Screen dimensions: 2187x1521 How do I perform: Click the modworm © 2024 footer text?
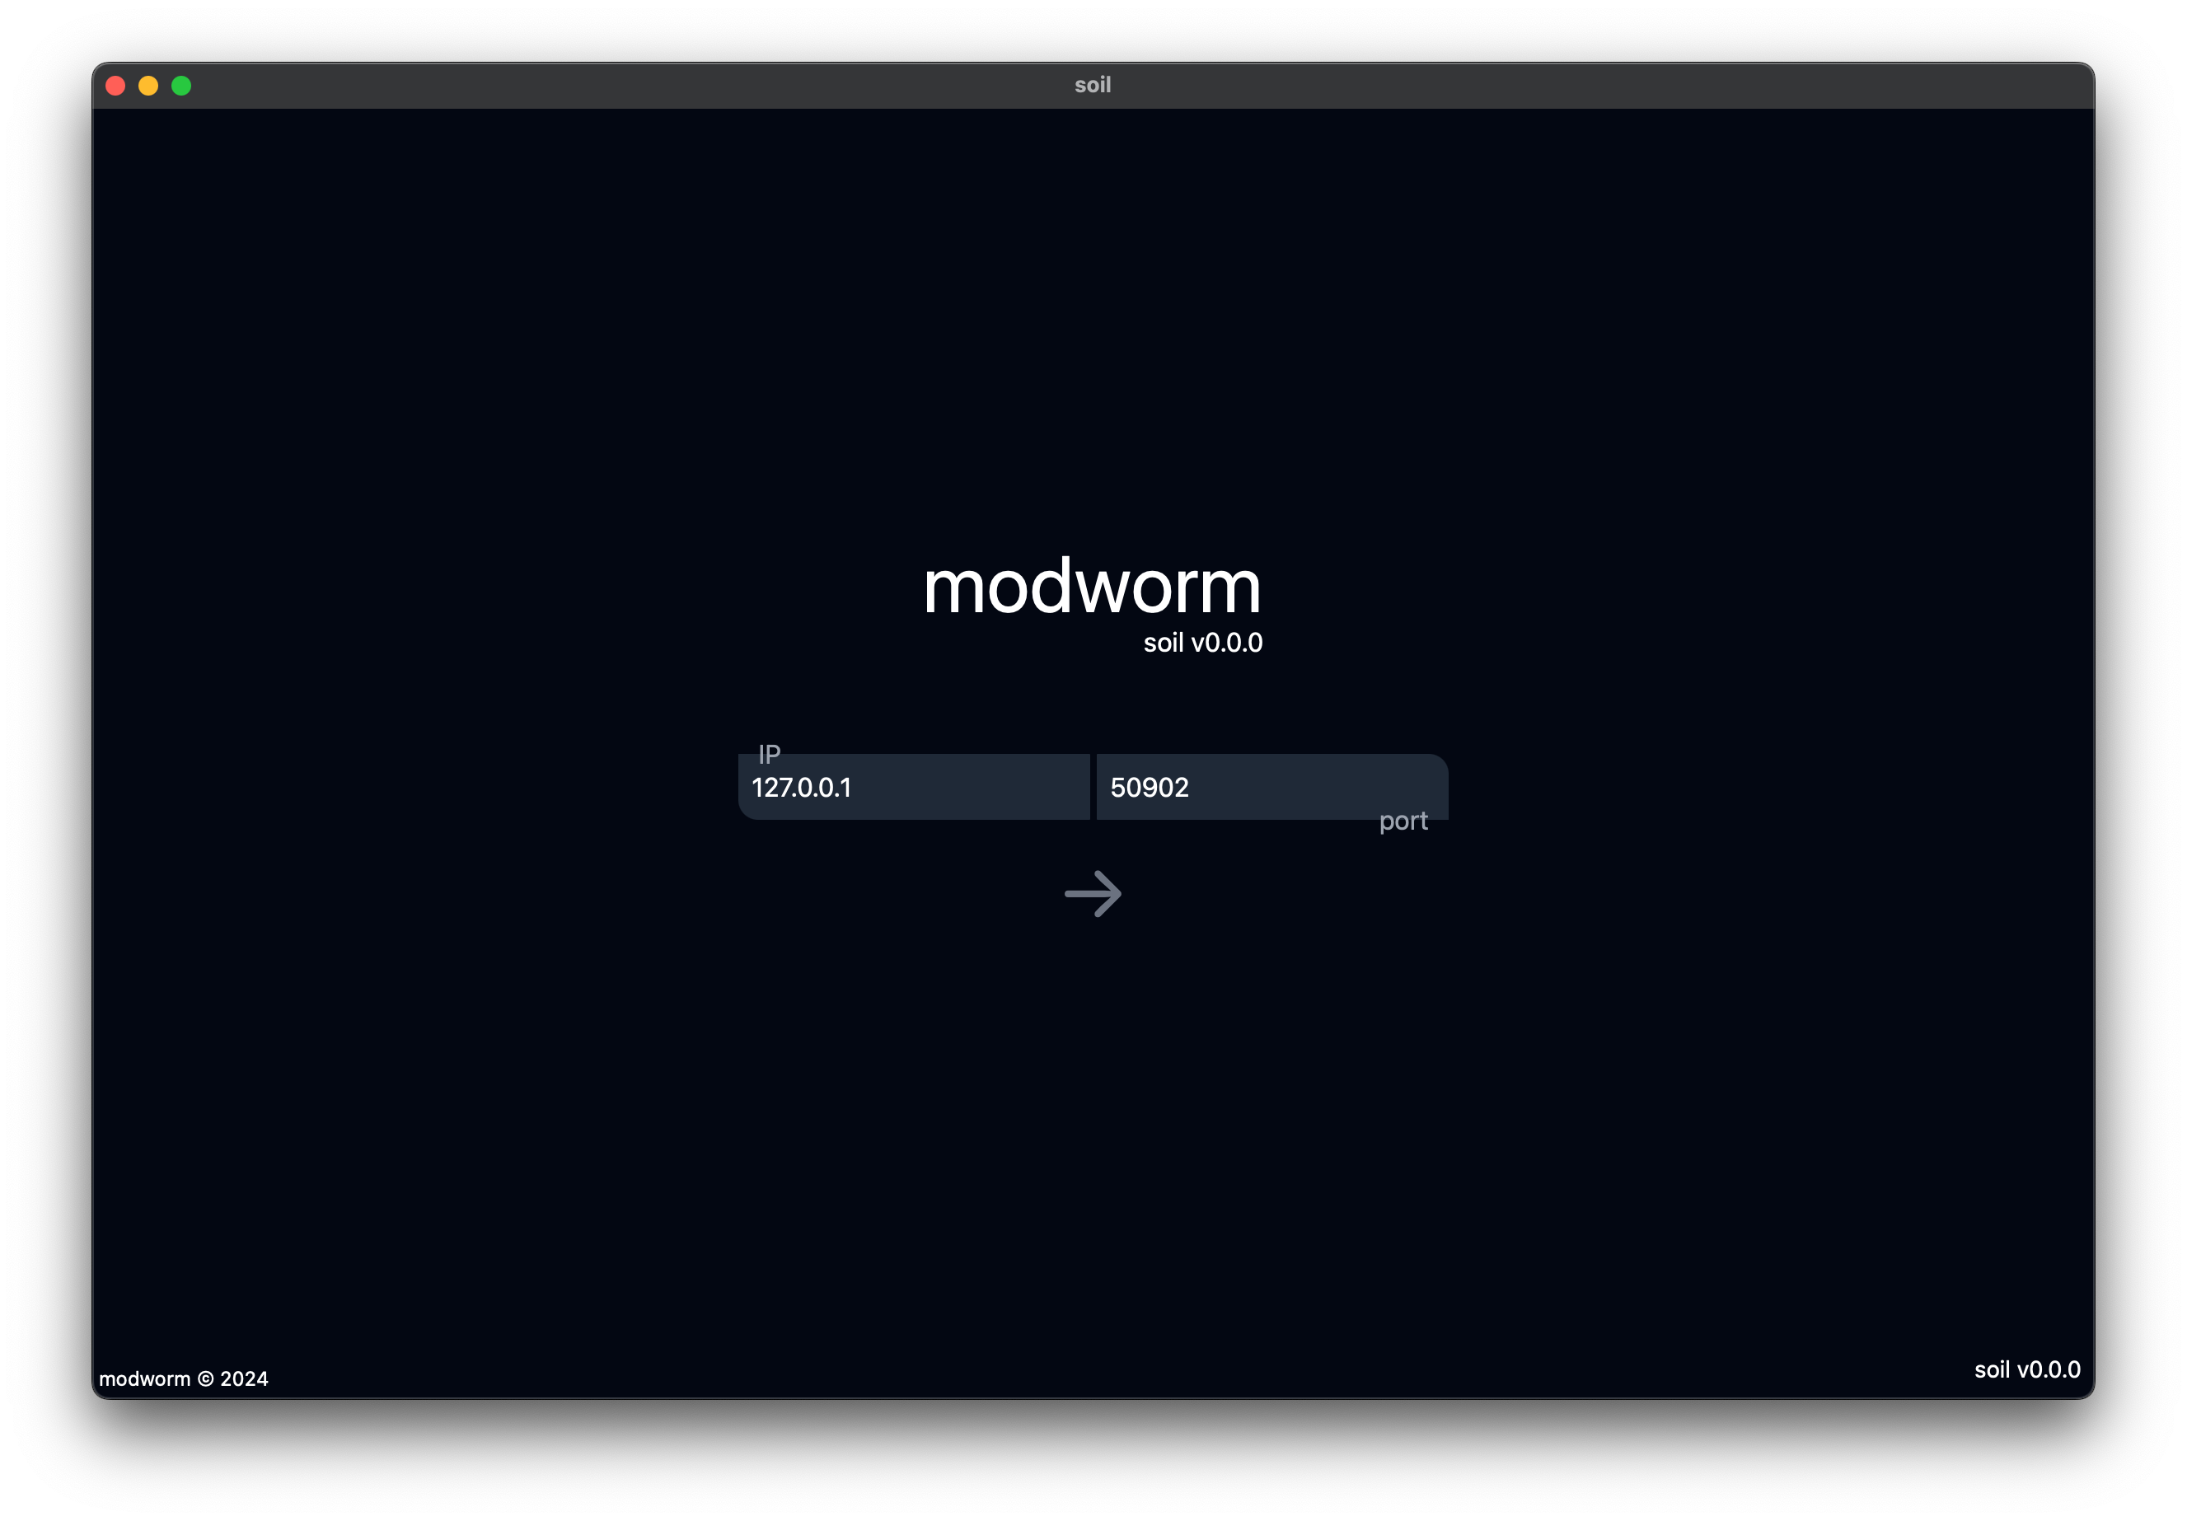tap(184, 1378)
